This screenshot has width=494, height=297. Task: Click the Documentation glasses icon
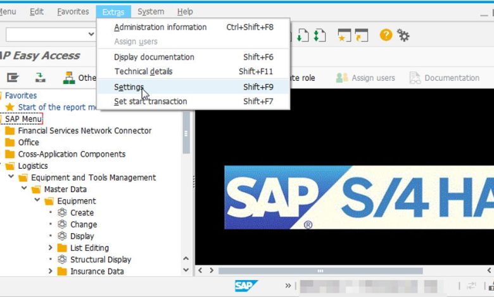415,78
